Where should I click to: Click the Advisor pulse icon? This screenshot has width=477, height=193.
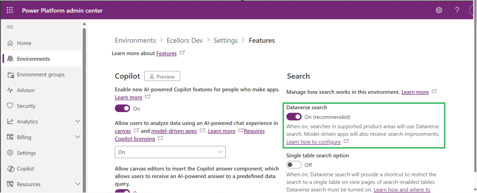click(x=10, y=90)
